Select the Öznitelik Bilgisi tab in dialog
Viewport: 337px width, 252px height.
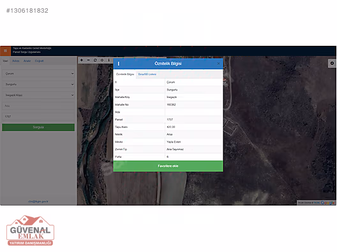tap(125, 74)
